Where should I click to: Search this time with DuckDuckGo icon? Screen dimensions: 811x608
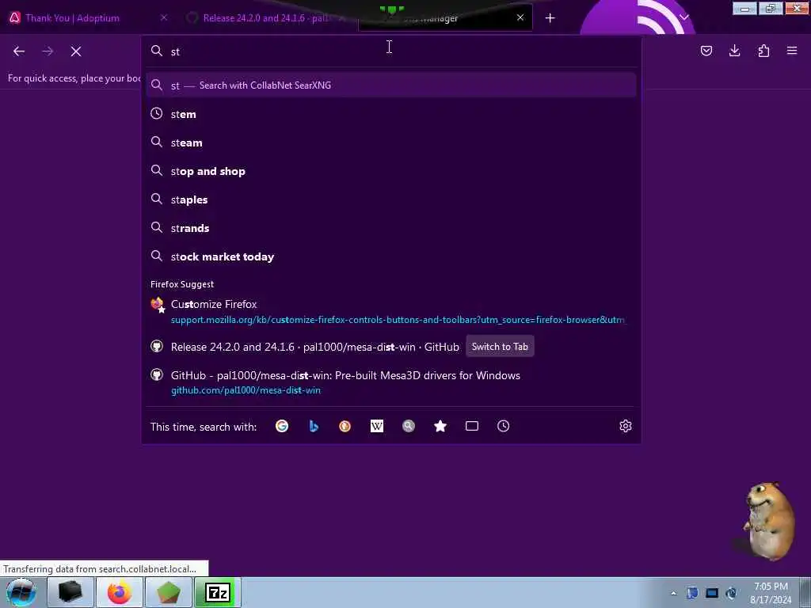pyautogui.click(x=345, y=426)
